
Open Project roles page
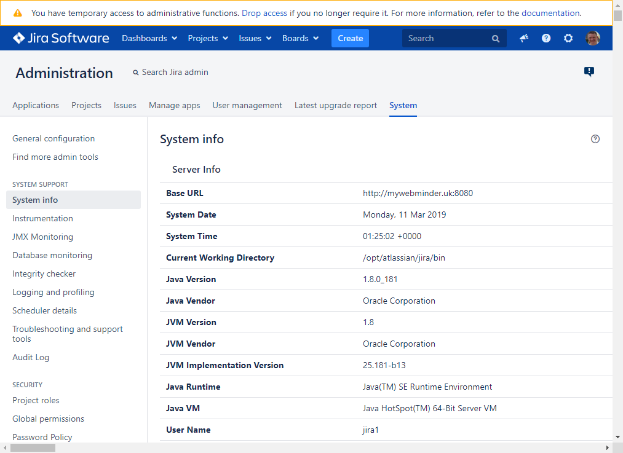pos(36,400)
